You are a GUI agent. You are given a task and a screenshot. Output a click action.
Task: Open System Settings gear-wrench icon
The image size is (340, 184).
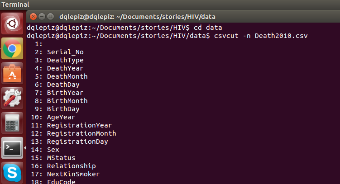12,98
